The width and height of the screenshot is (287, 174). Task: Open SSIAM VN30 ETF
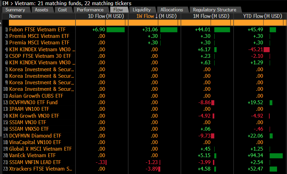[x=28, y=122]
